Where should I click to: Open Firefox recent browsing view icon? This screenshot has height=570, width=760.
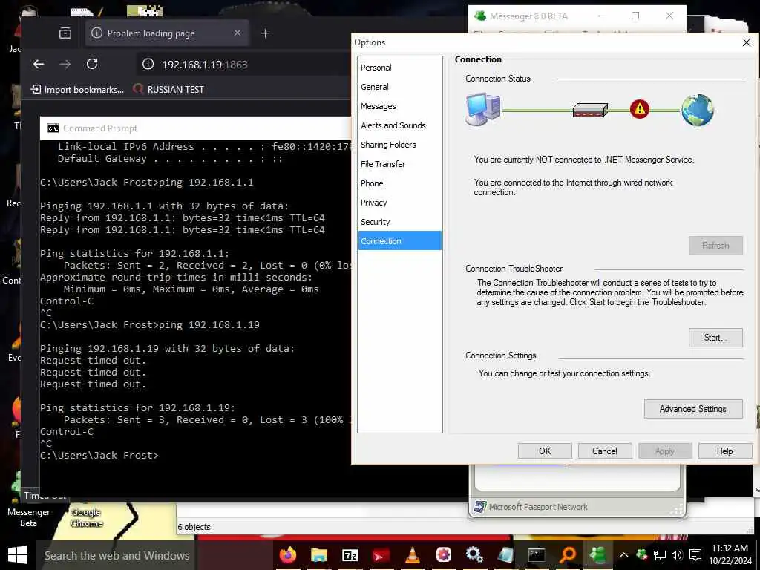point(65,33)
